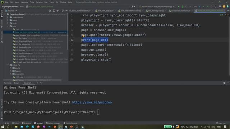
Task: Collapse the misc folder
Action: coord(8,26)
